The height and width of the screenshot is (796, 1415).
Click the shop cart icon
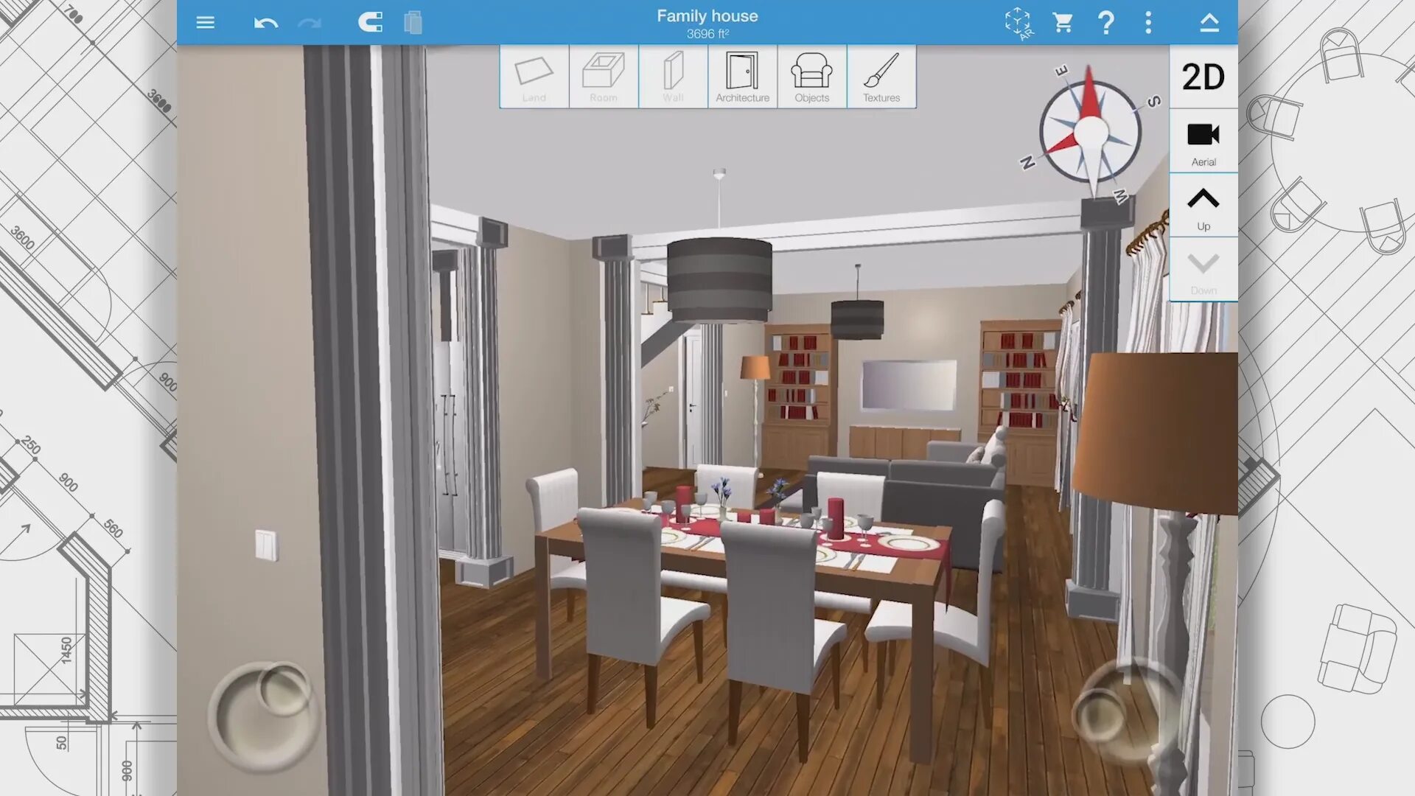click(x=1061, y=21)
